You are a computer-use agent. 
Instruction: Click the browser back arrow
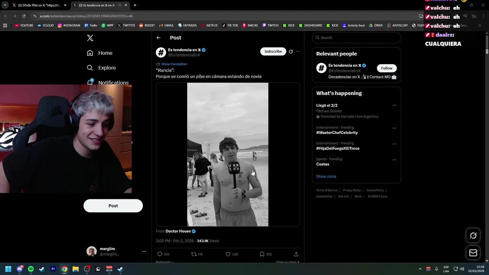coord(5,16)
